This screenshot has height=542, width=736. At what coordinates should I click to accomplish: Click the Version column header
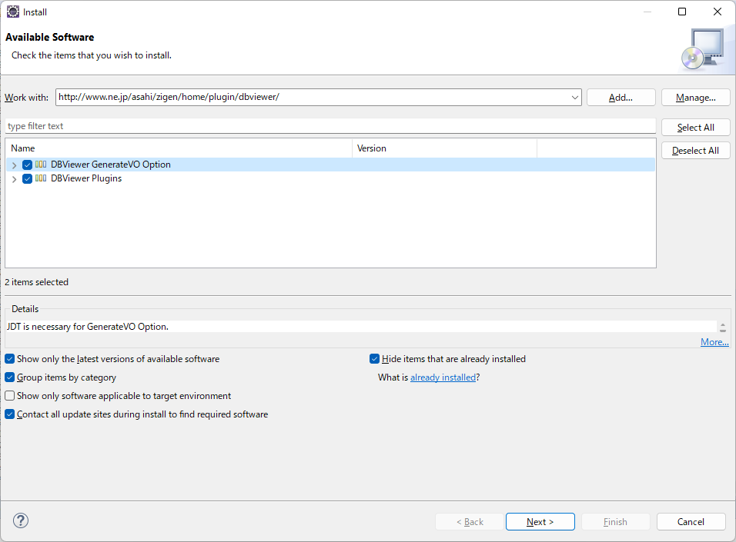[444, 148]
